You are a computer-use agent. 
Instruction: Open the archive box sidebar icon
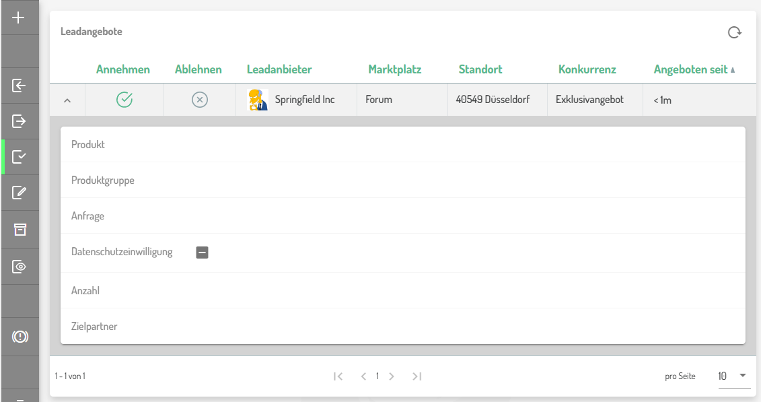coord(19,230)
